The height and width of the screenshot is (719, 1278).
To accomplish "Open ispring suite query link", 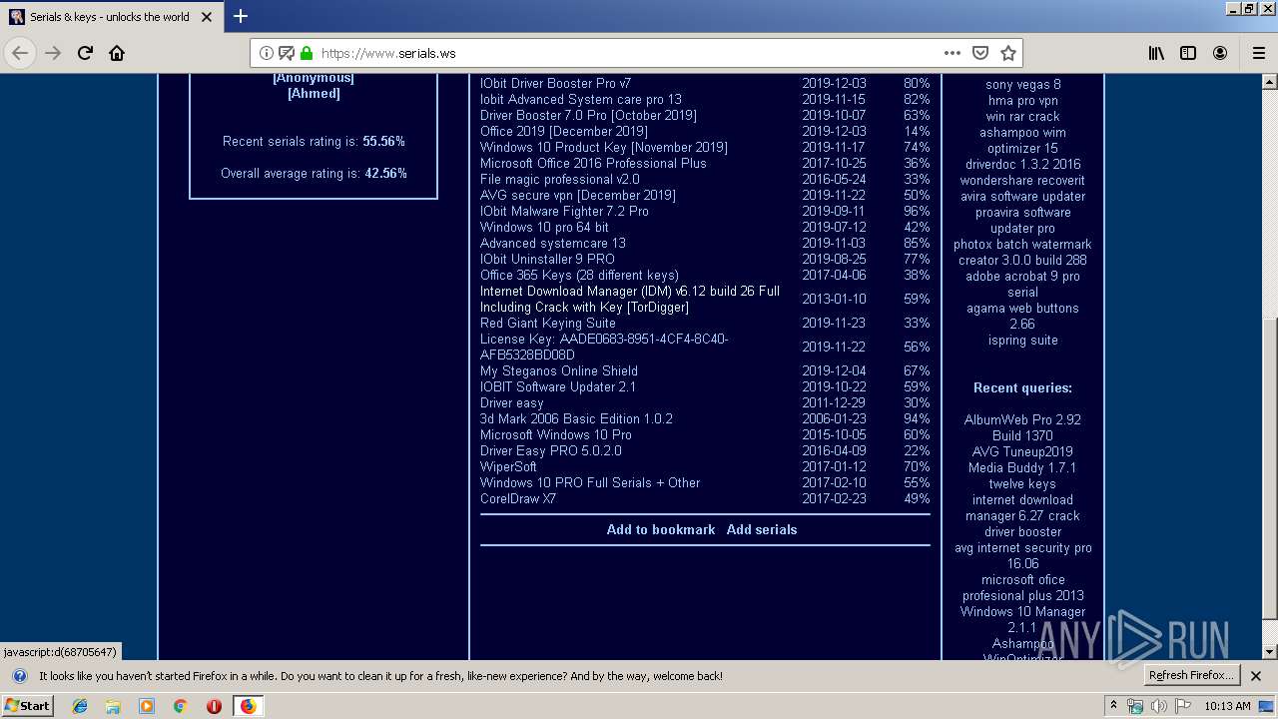I will pyautogui.click(x=1023, y=340).
